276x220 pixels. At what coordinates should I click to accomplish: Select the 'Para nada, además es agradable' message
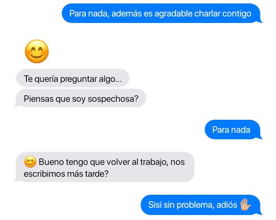(x=162, y=13)
